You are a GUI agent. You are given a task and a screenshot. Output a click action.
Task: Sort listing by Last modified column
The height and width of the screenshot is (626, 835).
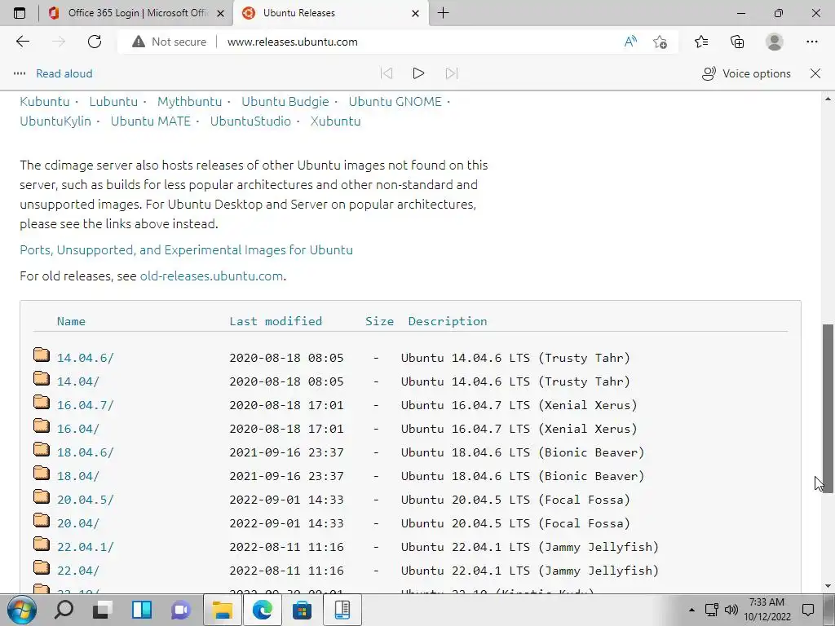pos(276,321)
